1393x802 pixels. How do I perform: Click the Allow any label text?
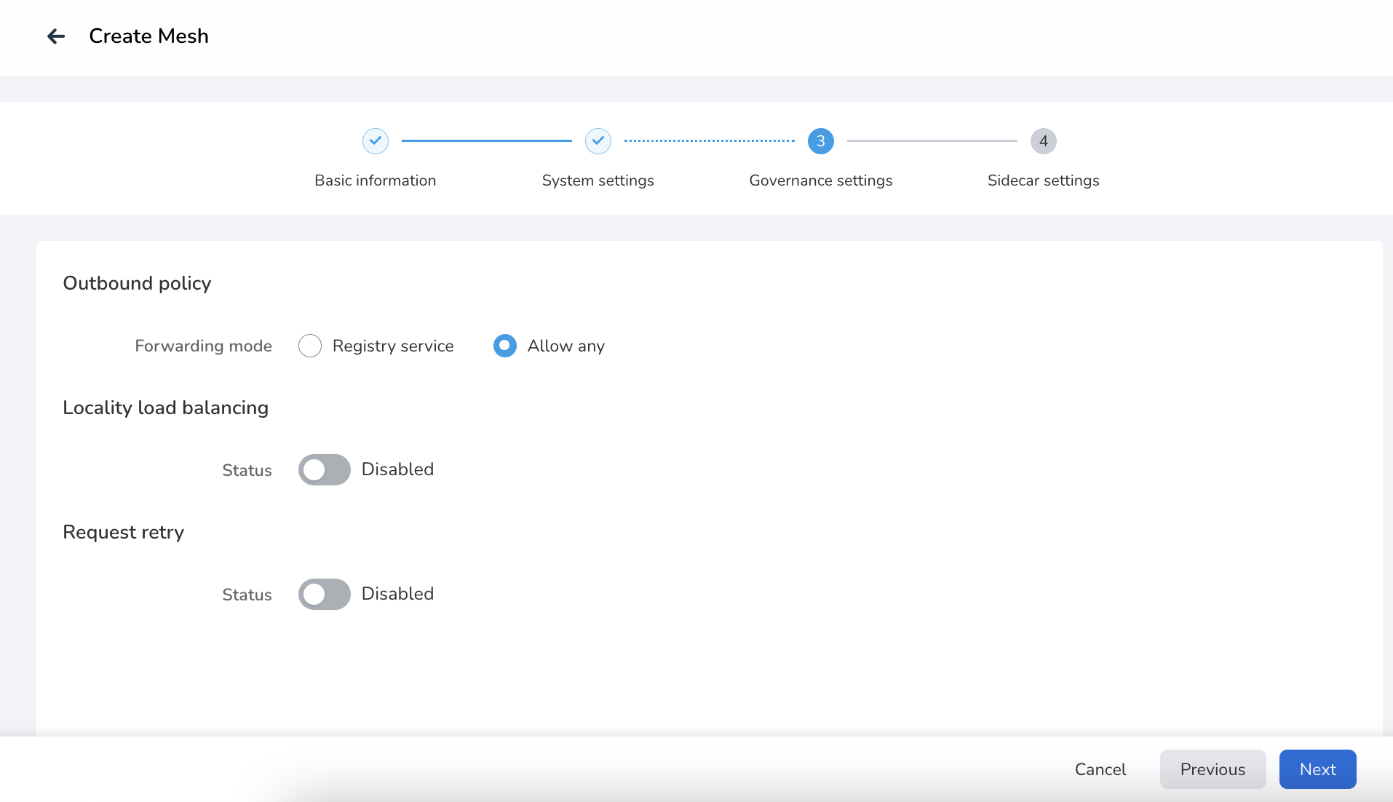566,346
